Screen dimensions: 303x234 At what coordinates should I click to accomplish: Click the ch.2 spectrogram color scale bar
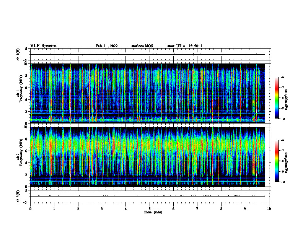277,161
